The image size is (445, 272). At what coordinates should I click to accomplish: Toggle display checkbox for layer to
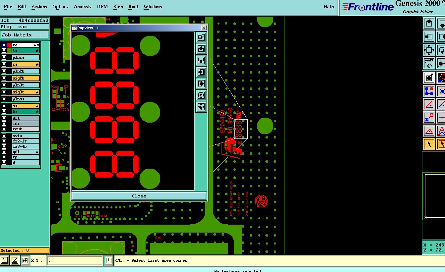(x=4, y=45)
